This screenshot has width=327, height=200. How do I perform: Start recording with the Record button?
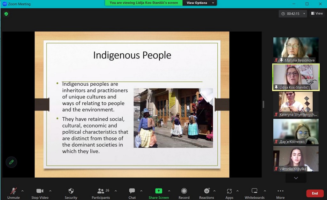tap(184, 191)
